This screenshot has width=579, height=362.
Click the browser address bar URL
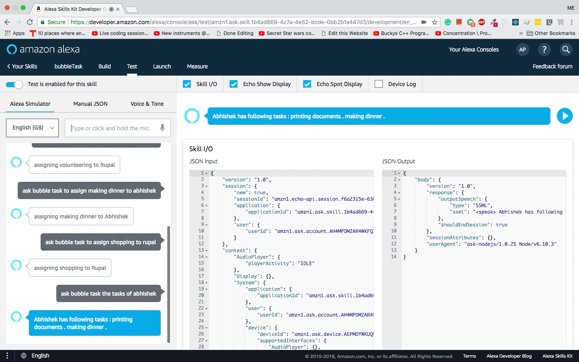click(x=243, y=22)
